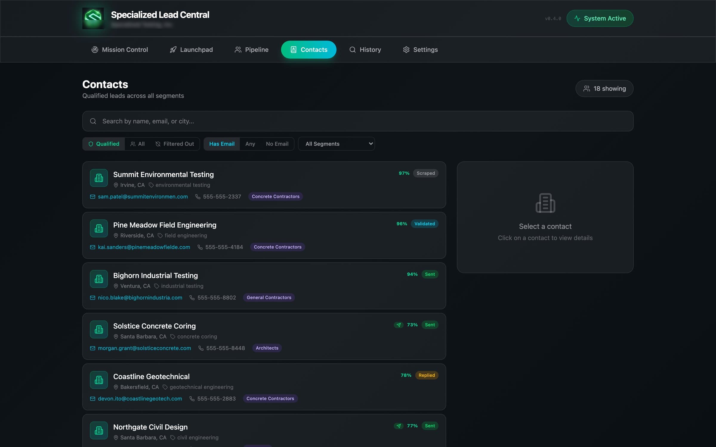Click email link nico.blake@bighornindustria.com
Image resolution: width=716 pixels, height=447 pixels.
tap(140, 298)
